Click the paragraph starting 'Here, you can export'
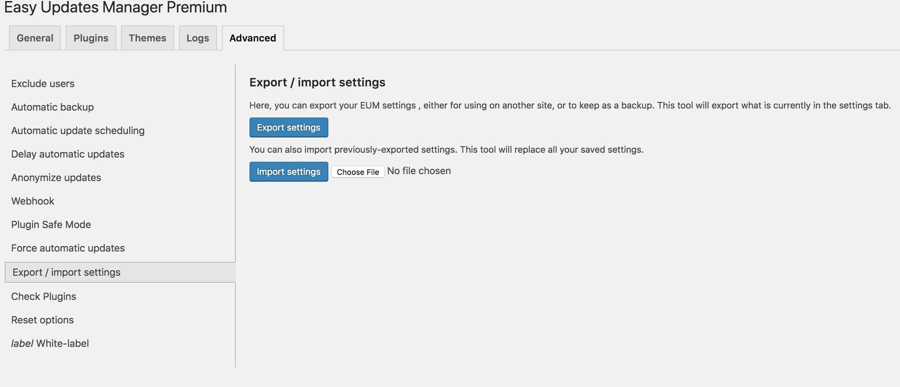The image size is (900, 387). [x=570, y=105]
